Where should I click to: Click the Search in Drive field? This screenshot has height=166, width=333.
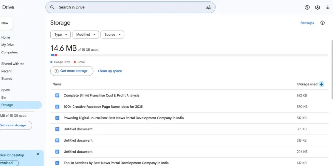click(130, 7)
